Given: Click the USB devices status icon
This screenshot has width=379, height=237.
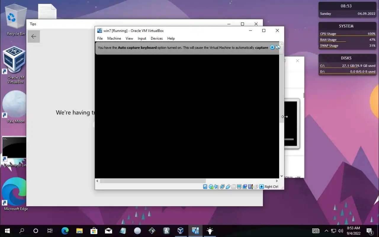Looking at the screenshot, I should coord(228,187).
